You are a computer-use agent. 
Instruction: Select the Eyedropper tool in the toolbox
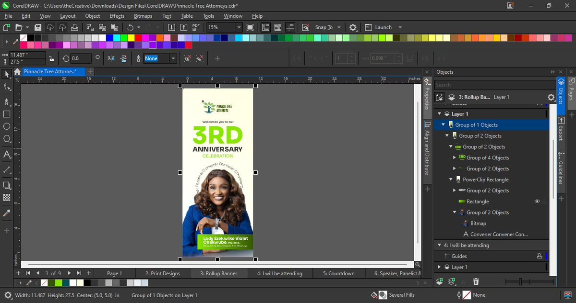pos(7,213)
